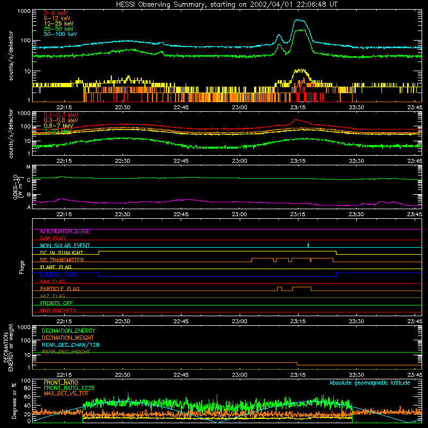
Task: Pick the cyan 50-100 keV legend label
Action: pyautogui.click(x=60, y=34)
